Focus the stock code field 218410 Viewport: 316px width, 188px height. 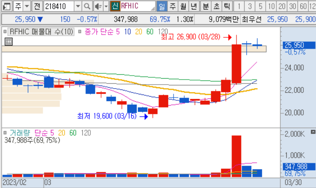click(x=58, y=6)
